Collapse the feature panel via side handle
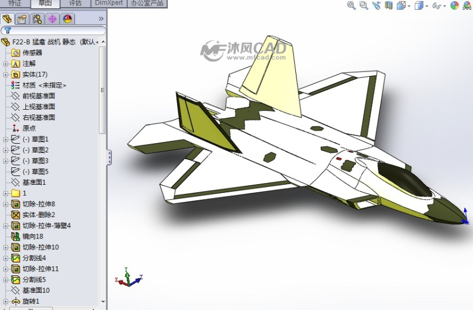 pos(109,158)
